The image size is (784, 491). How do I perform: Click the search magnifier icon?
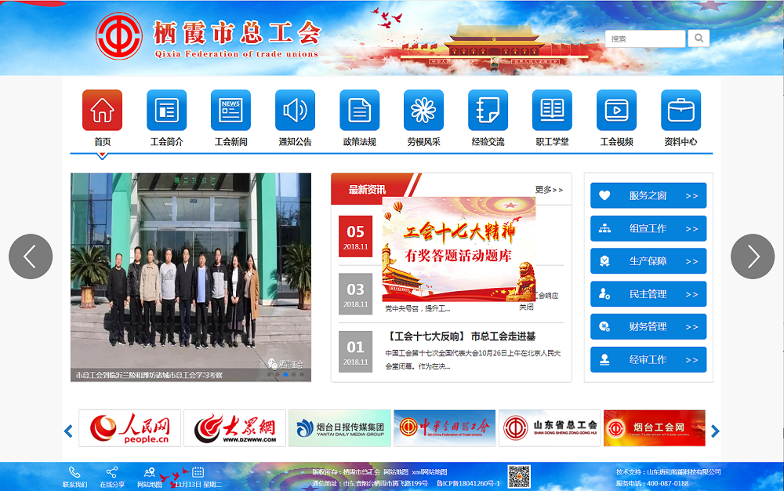697,37
